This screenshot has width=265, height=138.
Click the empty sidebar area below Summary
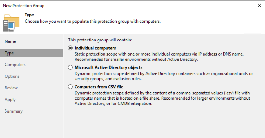point(32,126)
